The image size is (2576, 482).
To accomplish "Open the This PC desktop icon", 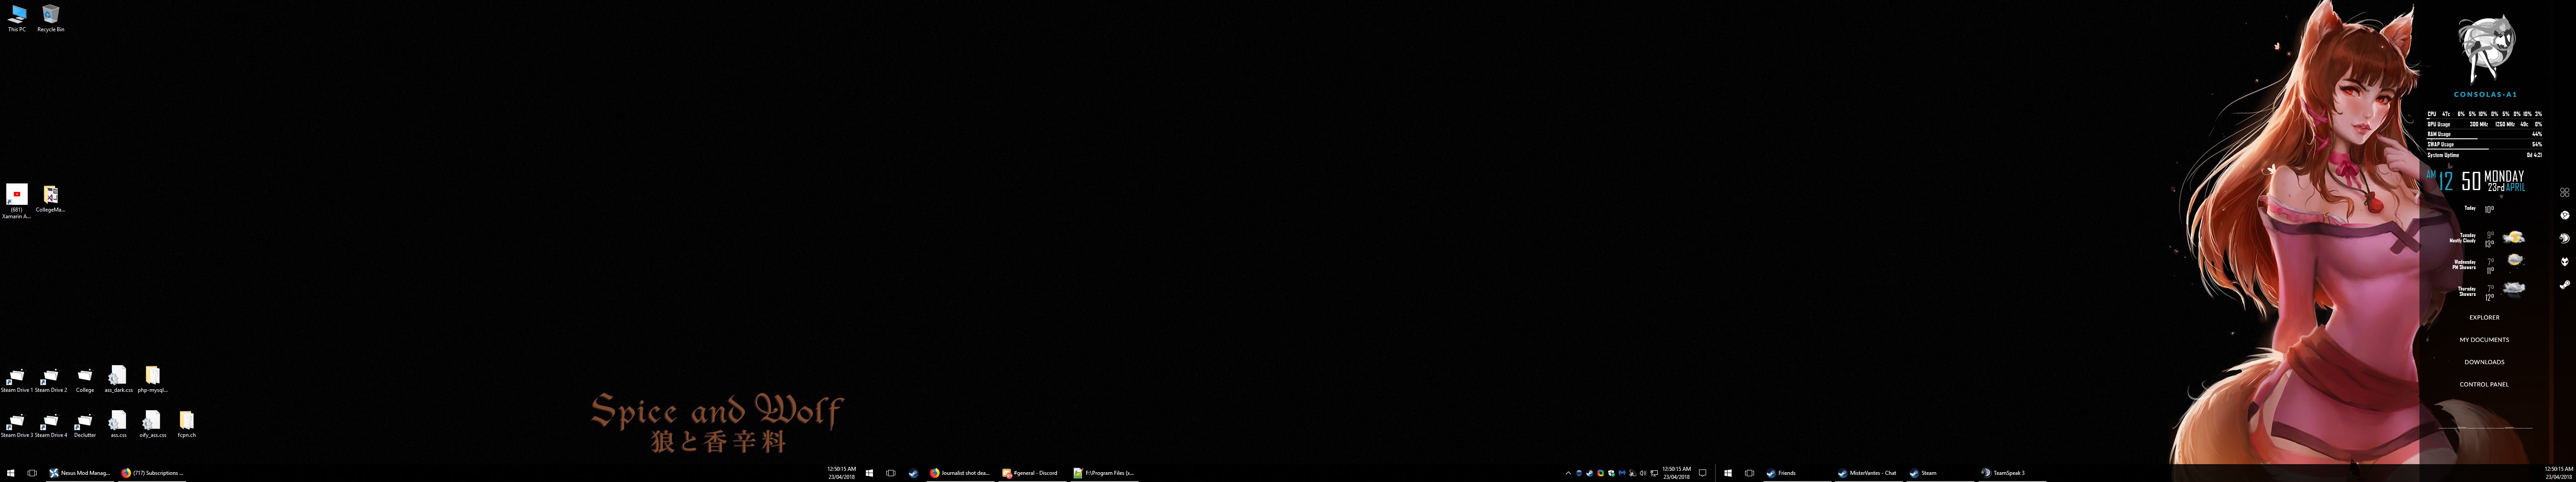I will pyautogui.click(x=17, y=18).
